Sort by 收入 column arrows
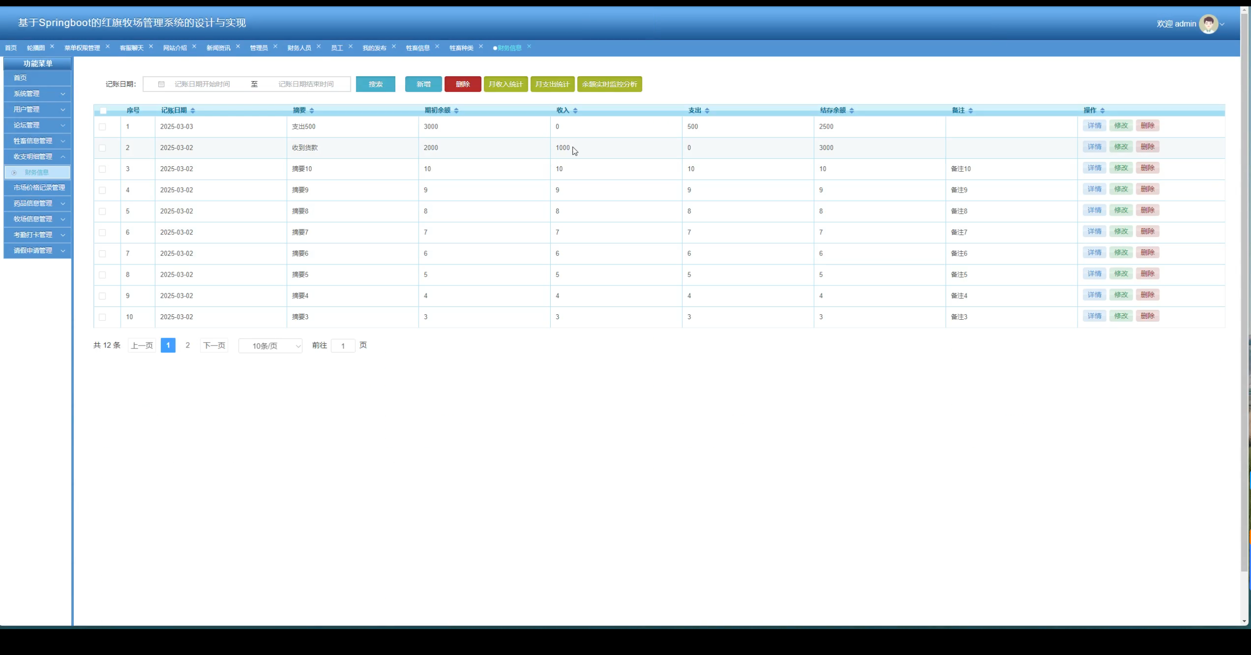The width and height of the screenshot is (1251, 655). pyautogui.click(x=575, y=110)
